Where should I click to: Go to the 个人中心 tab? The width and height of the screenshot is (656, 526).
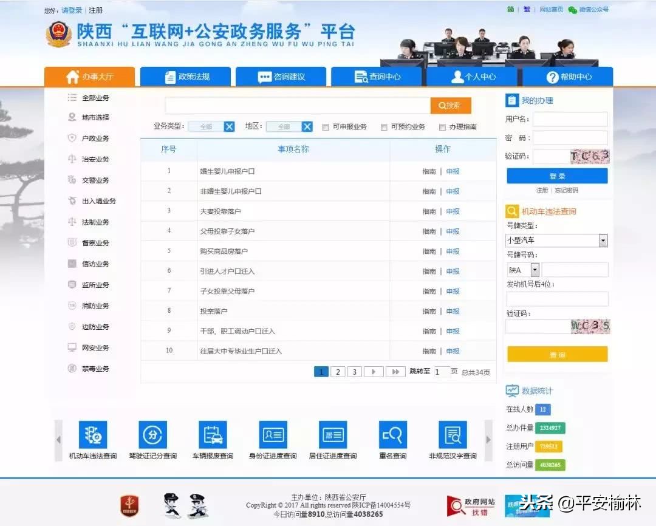[x=472, y=77]
